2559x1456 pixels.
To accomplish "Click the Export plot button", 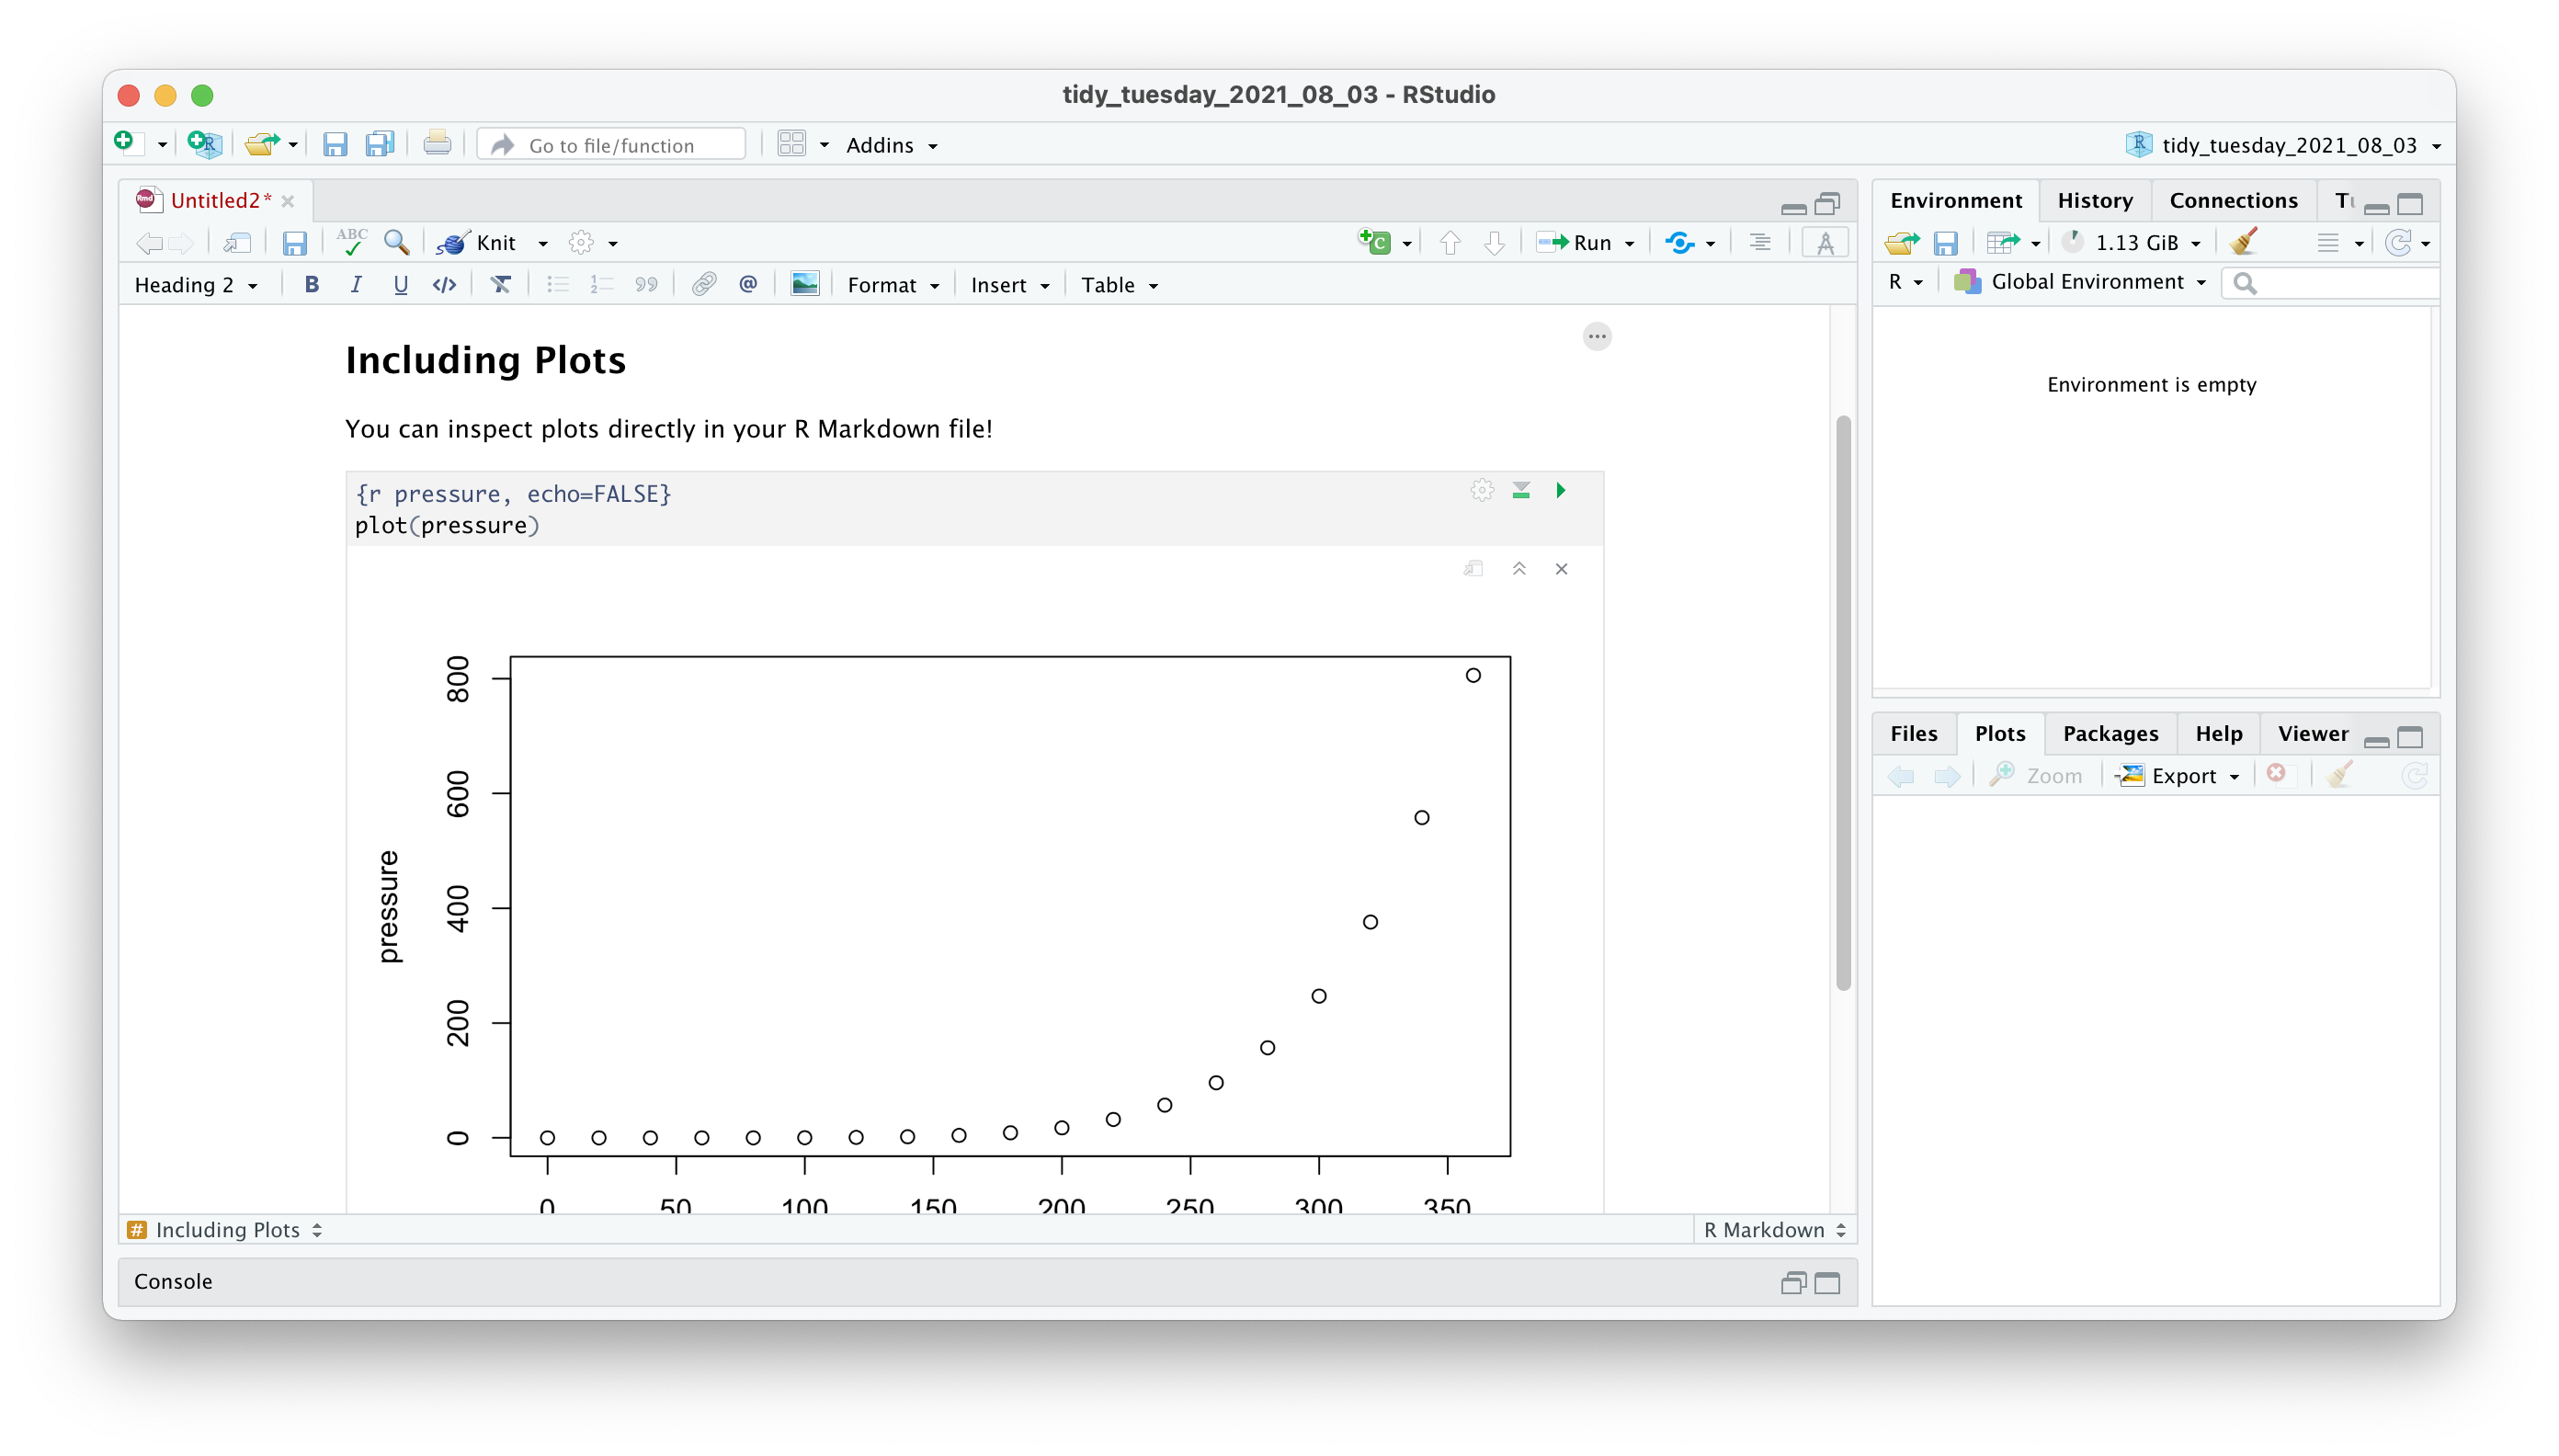I will point(2180,776).
